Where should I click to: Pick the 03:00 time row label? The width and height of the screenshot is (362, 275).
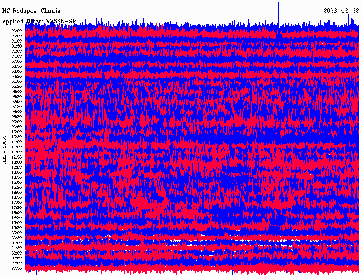[x=17, y=61]
